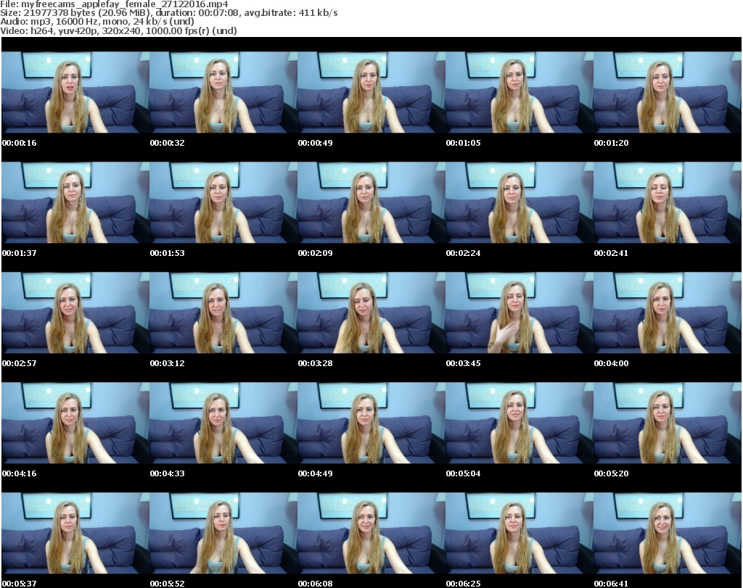This screenshot has width=743, height=588.
Task: Click the video frame thumbnail timestamped 00:01:37
Action: [75, 202]
